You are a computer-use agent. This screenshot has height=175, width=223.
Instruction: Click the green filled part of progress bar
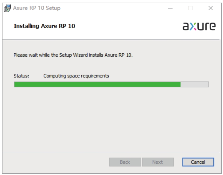tap(97, 84)
